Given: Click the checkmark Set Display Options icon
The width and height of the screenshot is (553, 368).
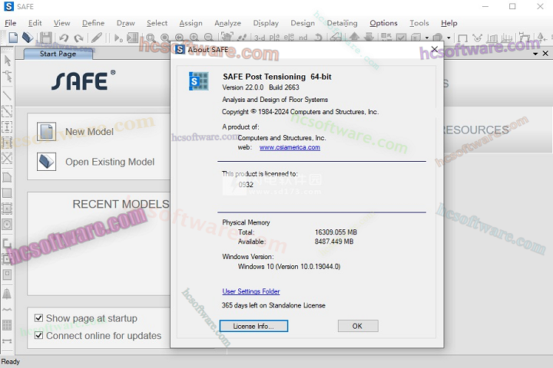Looking at the screenshot, I should [401, 37].
